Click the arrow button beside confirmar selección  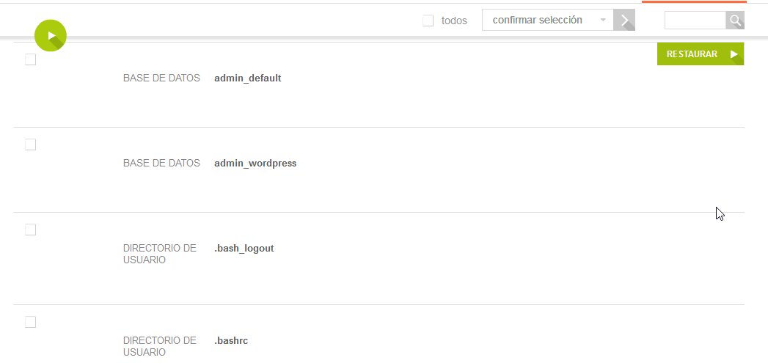624,20
